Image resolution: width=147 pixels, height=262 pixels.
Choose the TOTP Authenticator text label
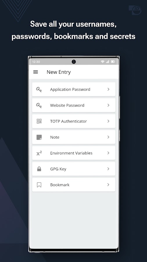pyautogui.click(x=68, y=121)
